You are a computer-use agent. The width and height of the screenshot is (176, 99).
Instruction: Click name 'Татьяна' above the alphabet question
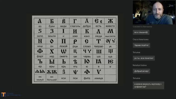tap(136, 78)
